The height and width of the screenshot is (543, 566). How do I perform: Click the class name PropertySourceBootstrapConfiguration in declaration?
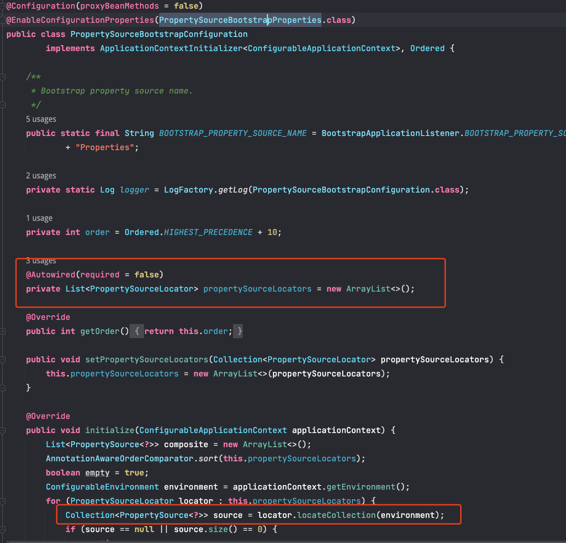tap(159, 34)
